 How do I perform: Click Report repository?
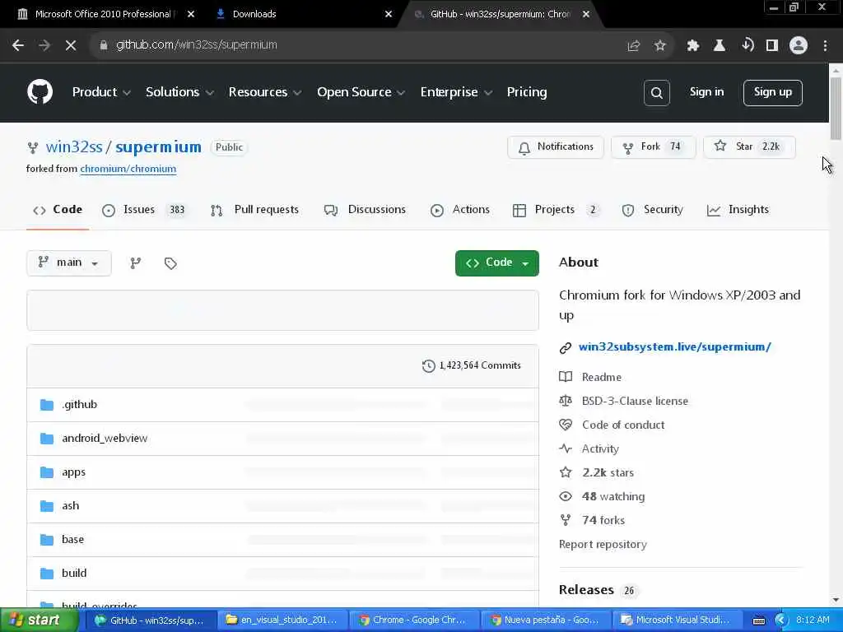pos(603,545)
